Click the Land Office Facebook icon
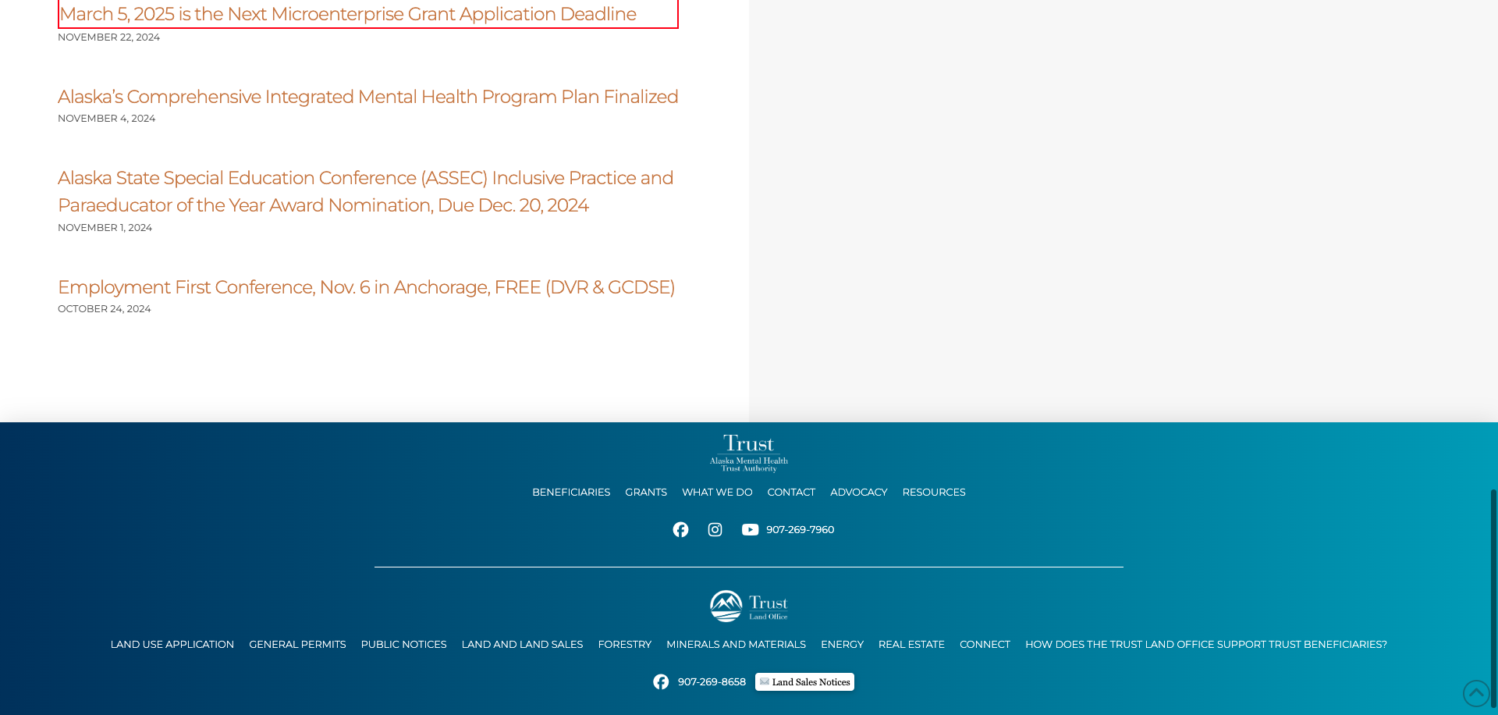 [661, 682]
